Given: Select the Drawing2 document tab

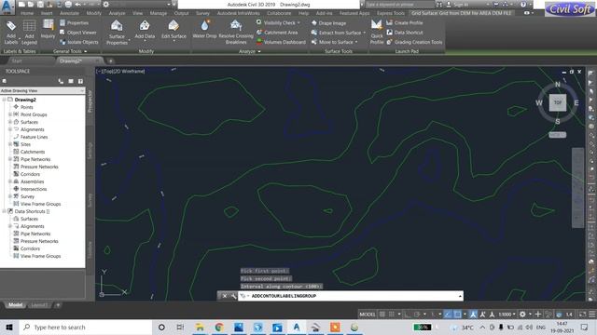Looking at the screenshot, I should tap(71, 60).
